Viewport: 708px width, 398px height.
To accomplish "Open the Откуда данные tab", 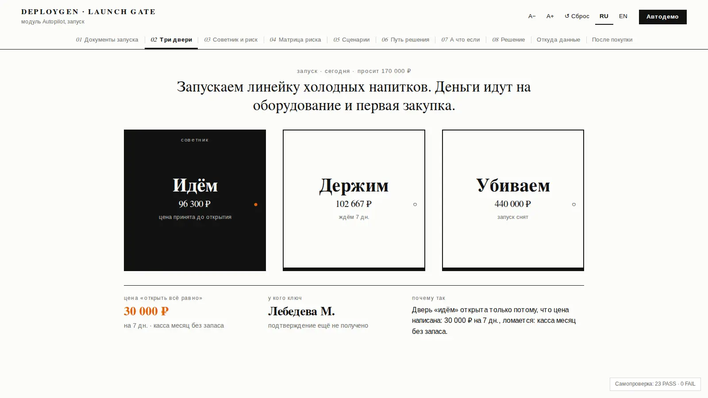I will 558,40.
